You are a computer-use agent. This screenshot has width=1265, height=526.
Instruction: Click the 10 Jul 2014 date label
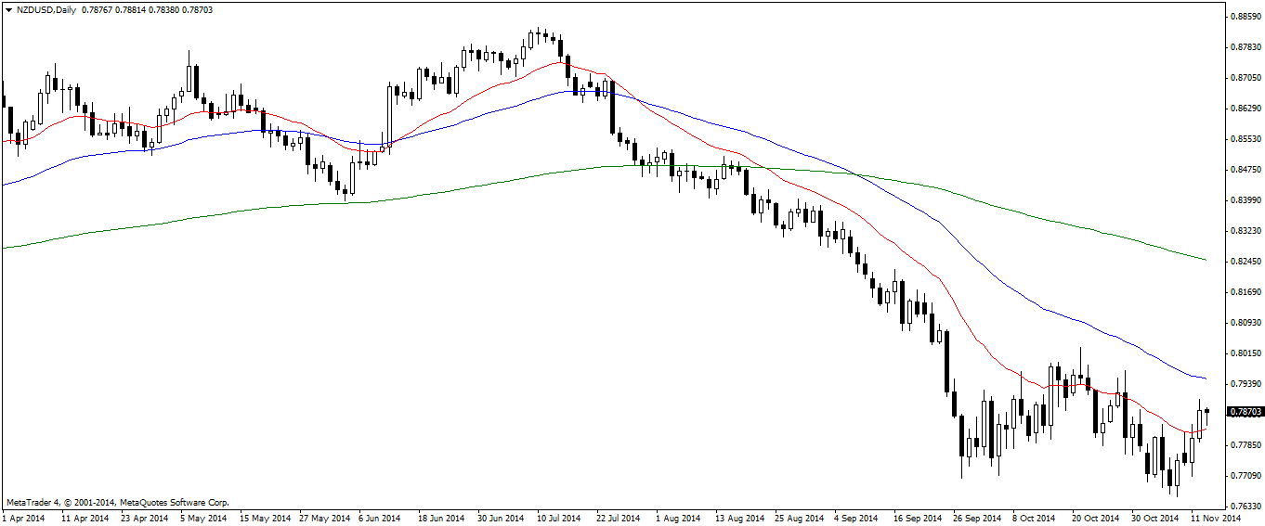559,518
